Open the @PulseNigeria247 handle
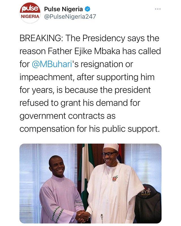This screenshot has height=226, width=181. pyautogui.click(x=70, y=16)
